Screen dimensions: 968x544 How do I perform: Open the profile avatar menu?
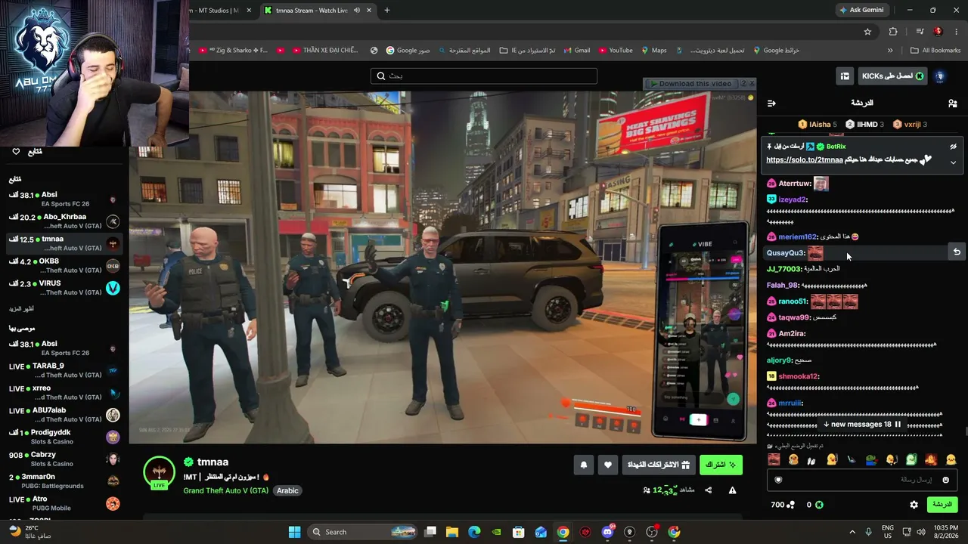point(940,76)
